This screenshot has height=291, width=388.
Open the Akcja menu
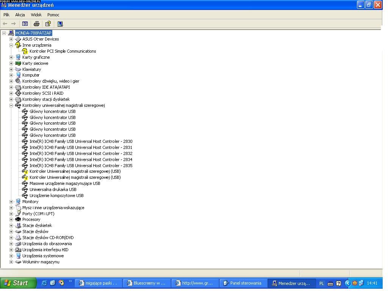pyautogui.click(x=20, y=15)
